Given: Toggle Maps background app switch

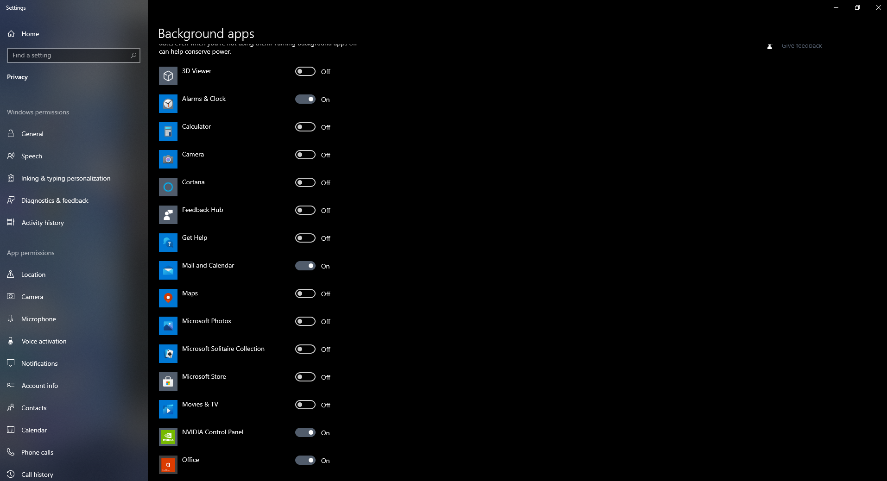Looking at the screenshot, I should coord(305,294).
